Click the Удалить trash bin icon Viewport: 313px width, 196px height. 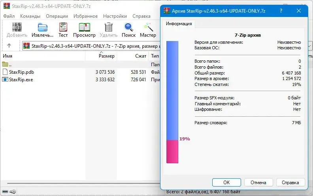coord(109,27)
